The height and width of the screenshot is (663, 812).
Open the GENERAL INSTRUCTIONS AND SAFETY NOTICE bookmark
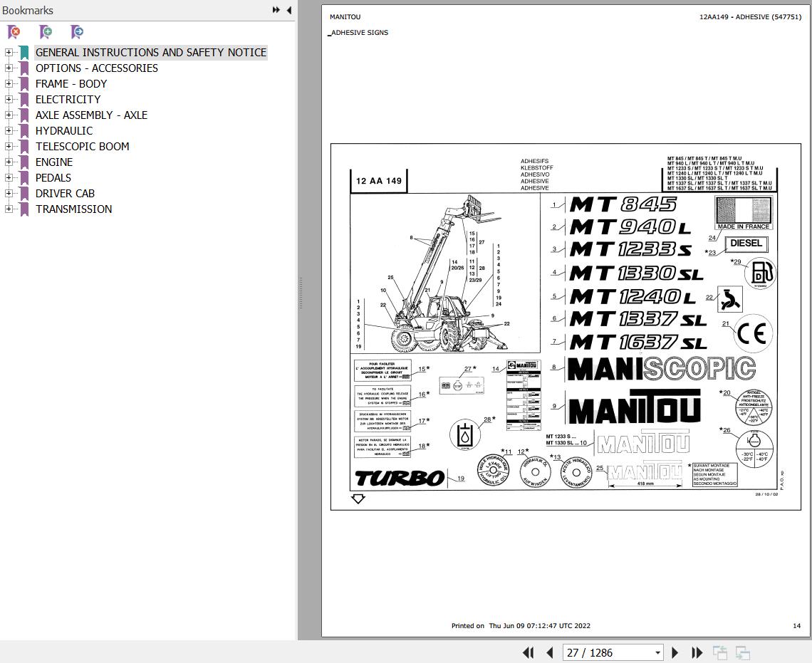coord(151,52)
